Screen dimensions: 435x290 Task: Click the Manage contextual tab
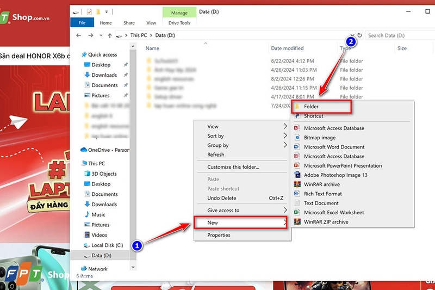click(x=179, y=13)
